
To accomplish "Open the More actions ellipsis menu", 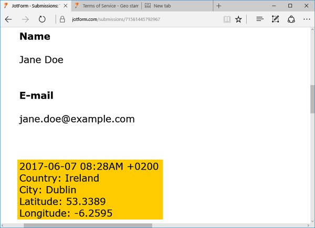I will click(307, 19).
